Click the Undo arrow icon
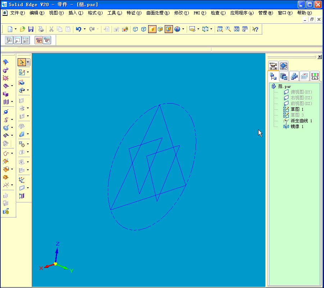The height and width of the screenshot is (288, 324). [x=78, y=29]
